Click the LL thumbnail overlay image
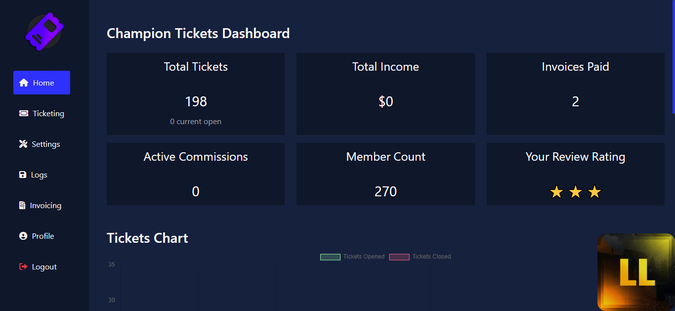675x311 pixels. [636, 272]
